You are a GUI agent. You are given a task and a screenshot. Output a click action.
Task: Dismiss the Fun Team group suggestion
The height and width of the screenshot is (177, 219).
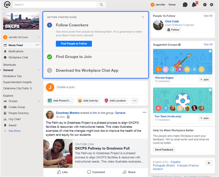[x=210, y=90]
